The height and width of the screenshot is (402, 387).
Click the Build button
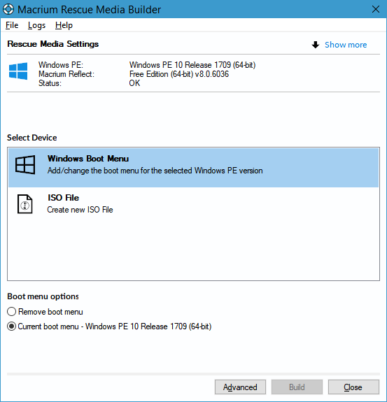pyautogui.click(x=297, y=387)
